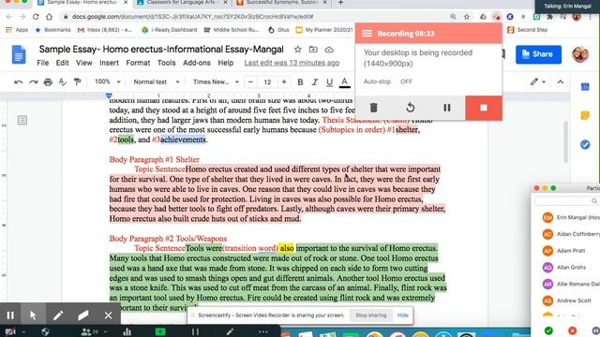
Task: Close the annotation toolbar with X
Action: click(x=109, y=315)
